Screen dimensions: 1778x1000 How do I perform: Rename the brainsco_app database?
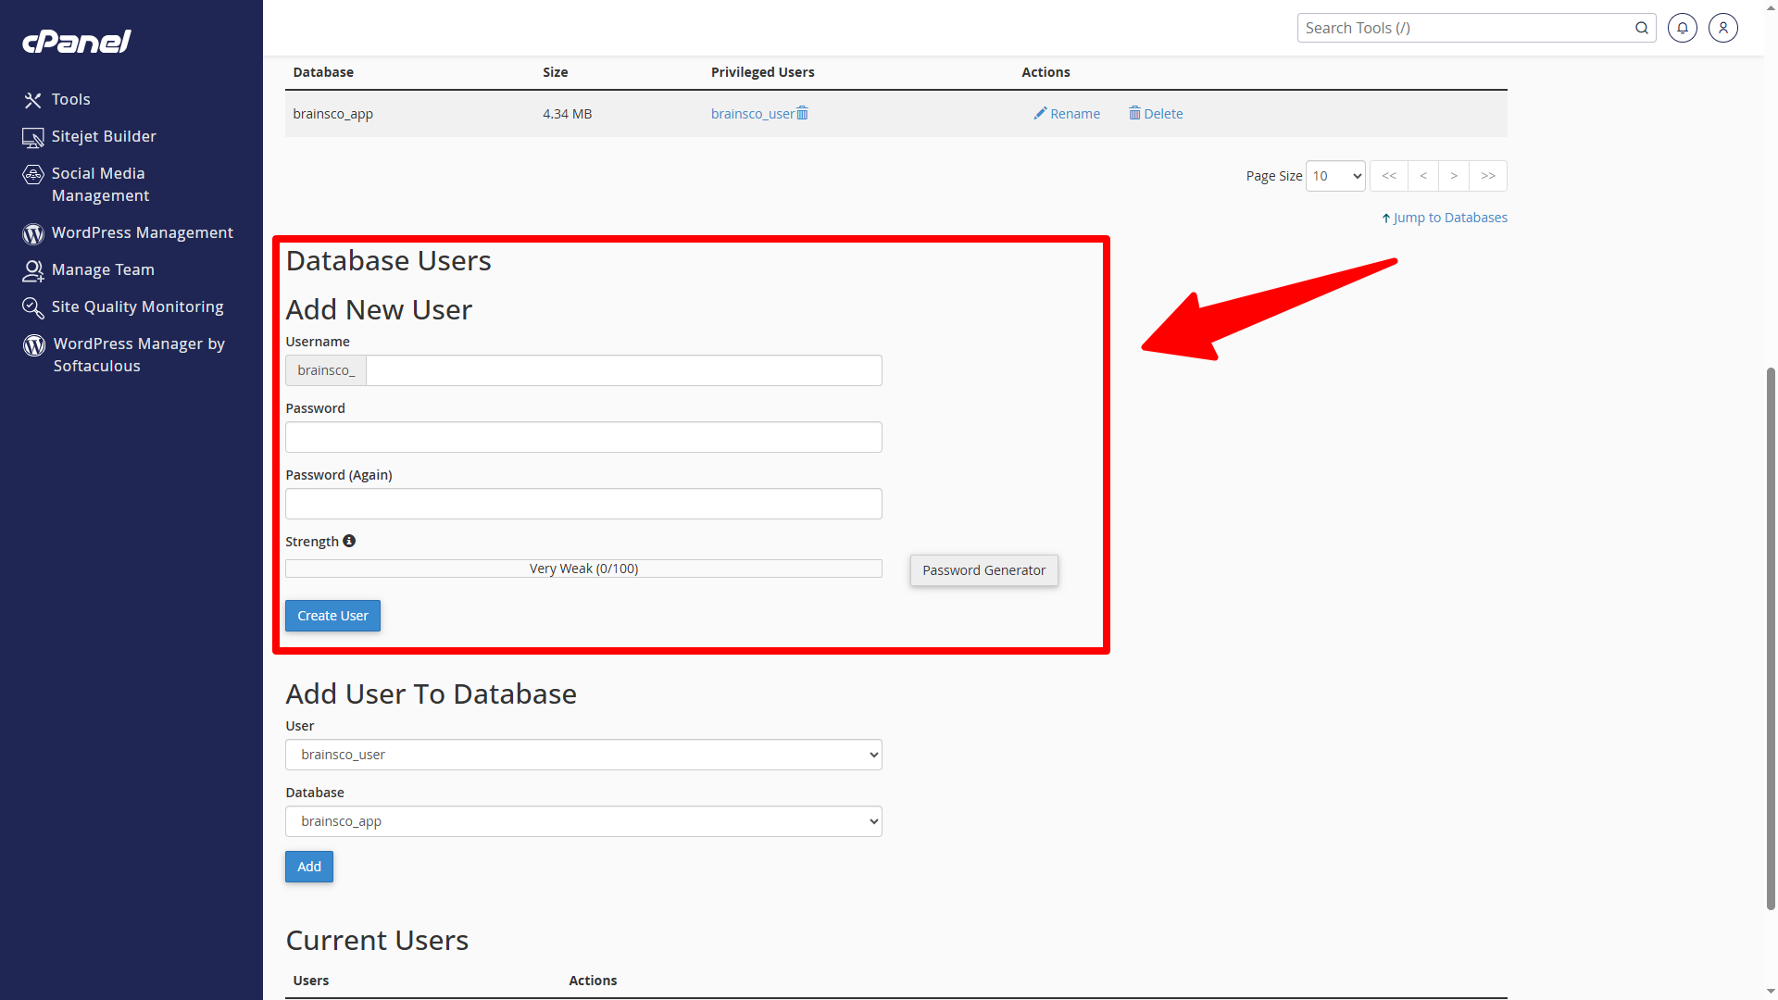click(x=1067, y=114)
